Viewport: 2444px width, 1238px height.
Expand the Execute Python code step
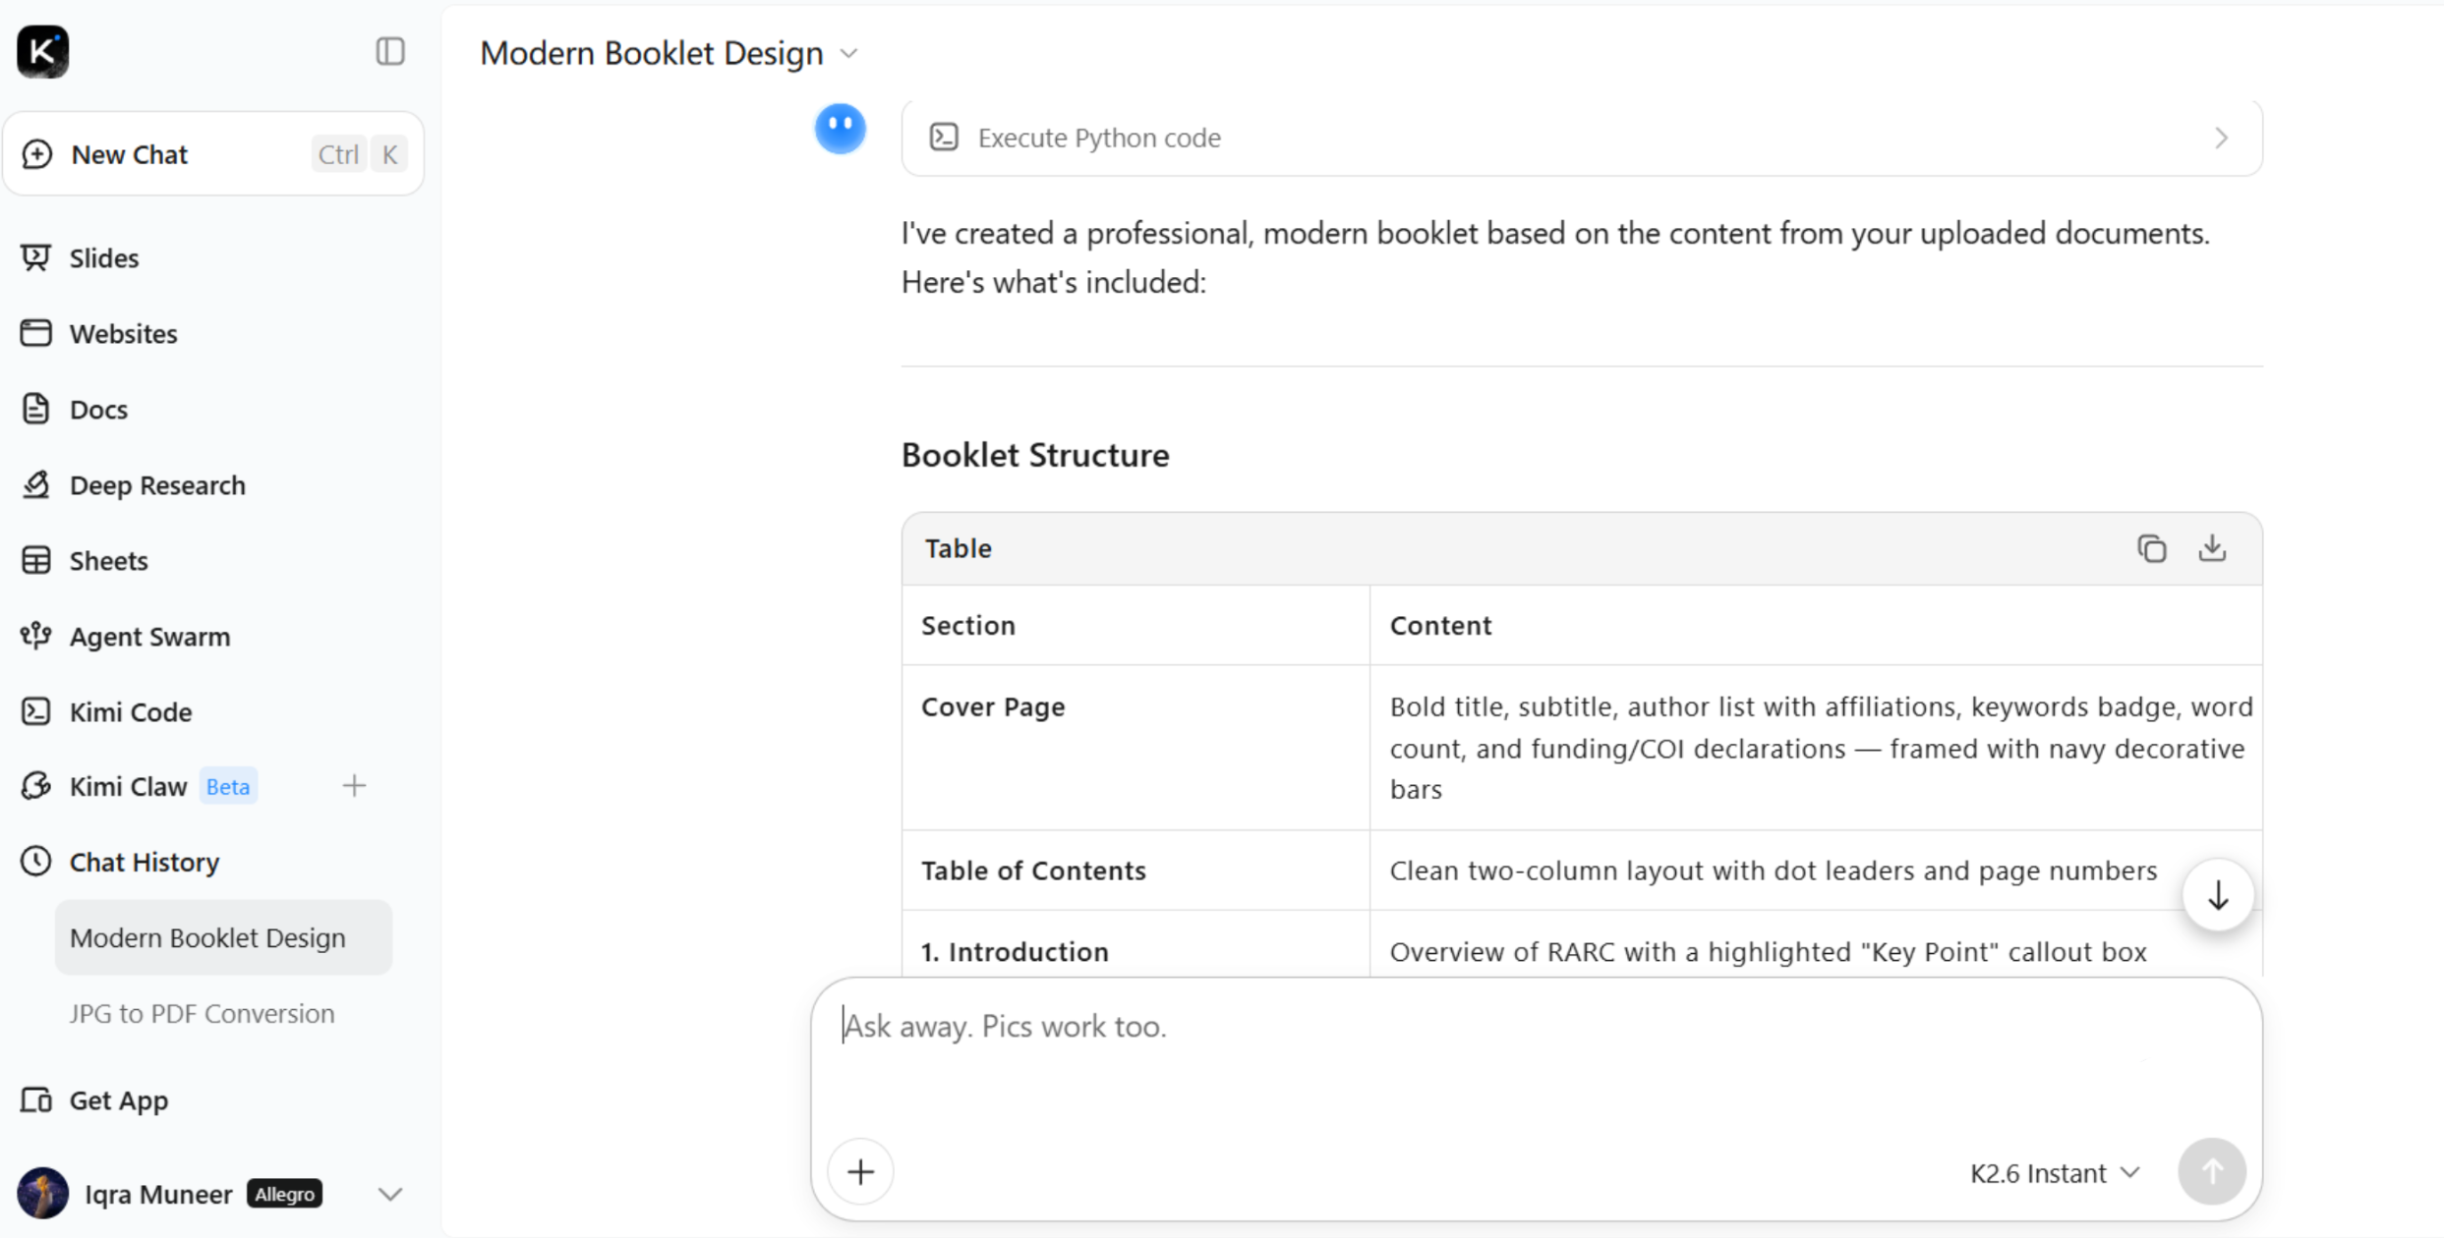1582,138
